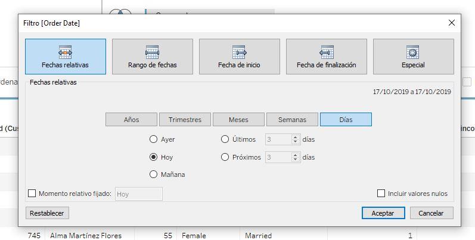
Task: Choose the Meses period button
Action: pyautogui.click(x=238, y=120)
